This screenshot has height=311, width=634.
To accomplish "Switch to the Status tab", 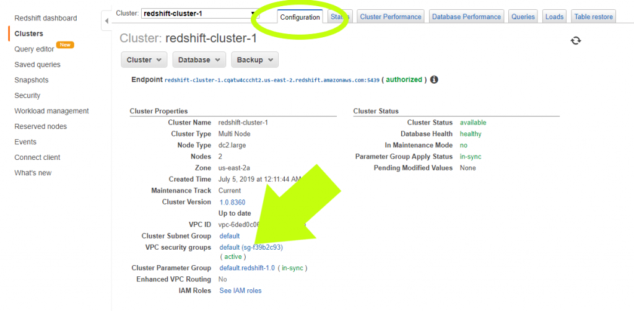I will (x=340, y=17).
